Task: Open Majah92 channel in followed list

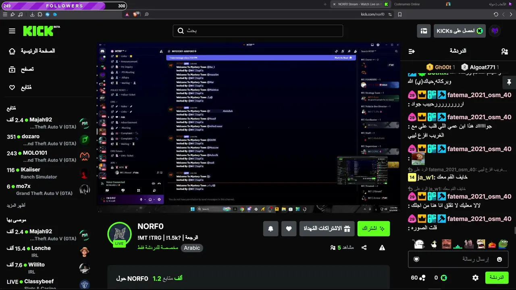Action: click(48, 123)
